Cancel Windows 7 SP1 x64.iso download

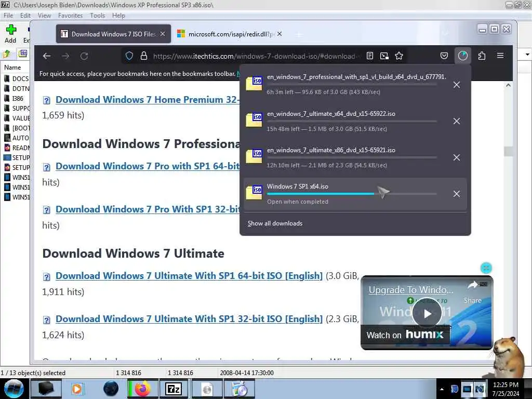[457, 194]
